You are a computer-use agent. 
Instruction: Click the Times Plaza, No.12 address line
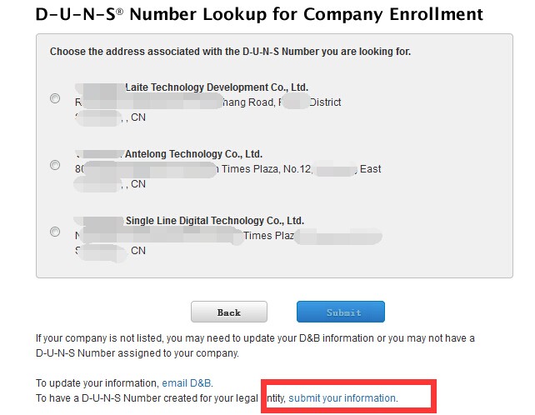(228, 169)
